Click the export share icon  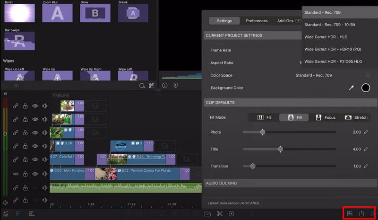(x=361, y=214)
